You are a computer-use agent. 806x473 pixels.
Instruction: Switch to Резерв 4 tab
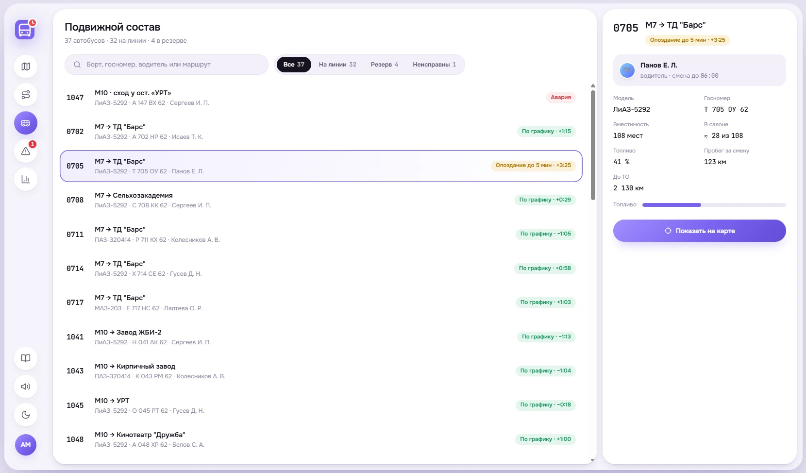[x=385, y=65]
